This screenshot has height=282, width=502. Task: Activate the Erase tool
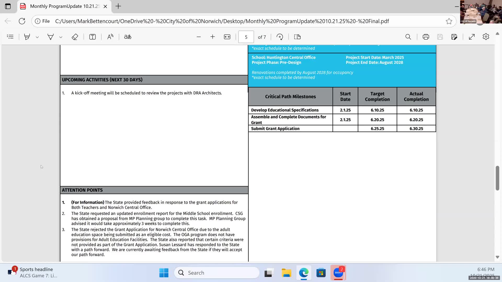pos(75,37)
